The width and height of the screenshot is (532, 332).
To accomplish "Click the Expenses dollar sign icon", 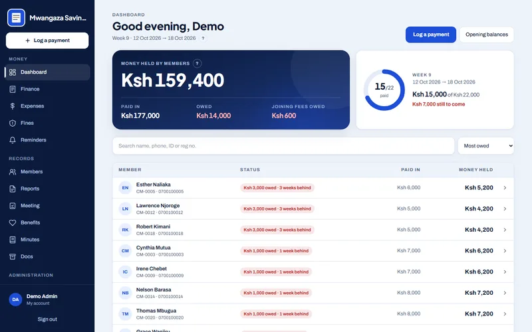I will [13, 106].
